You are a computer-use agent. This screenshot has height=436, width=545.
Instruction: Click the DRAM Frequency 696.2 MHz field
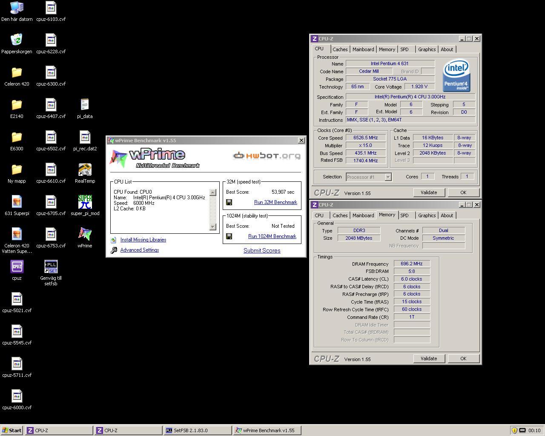point(412,264)
